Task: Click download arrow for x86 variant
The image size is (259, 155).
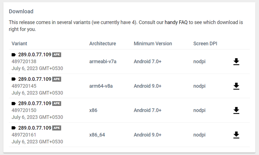Action: tap(236, 110)
